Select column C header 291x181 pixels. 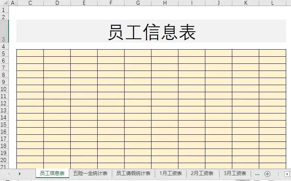point(30,3)
